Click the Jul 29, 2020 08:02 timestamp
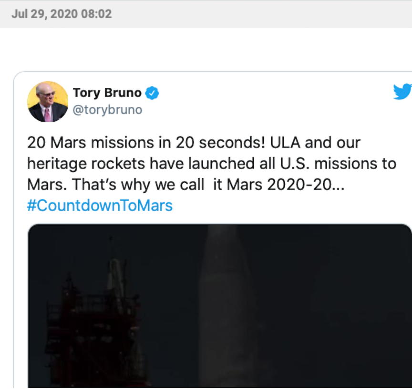The height and width of the screenshot is (392, 412). pyautogui.click(x=62, y=14)
